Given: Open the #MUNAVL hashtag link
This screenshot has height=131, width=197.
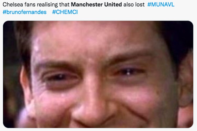Looking at the screenshot, I should pos(161,4).
